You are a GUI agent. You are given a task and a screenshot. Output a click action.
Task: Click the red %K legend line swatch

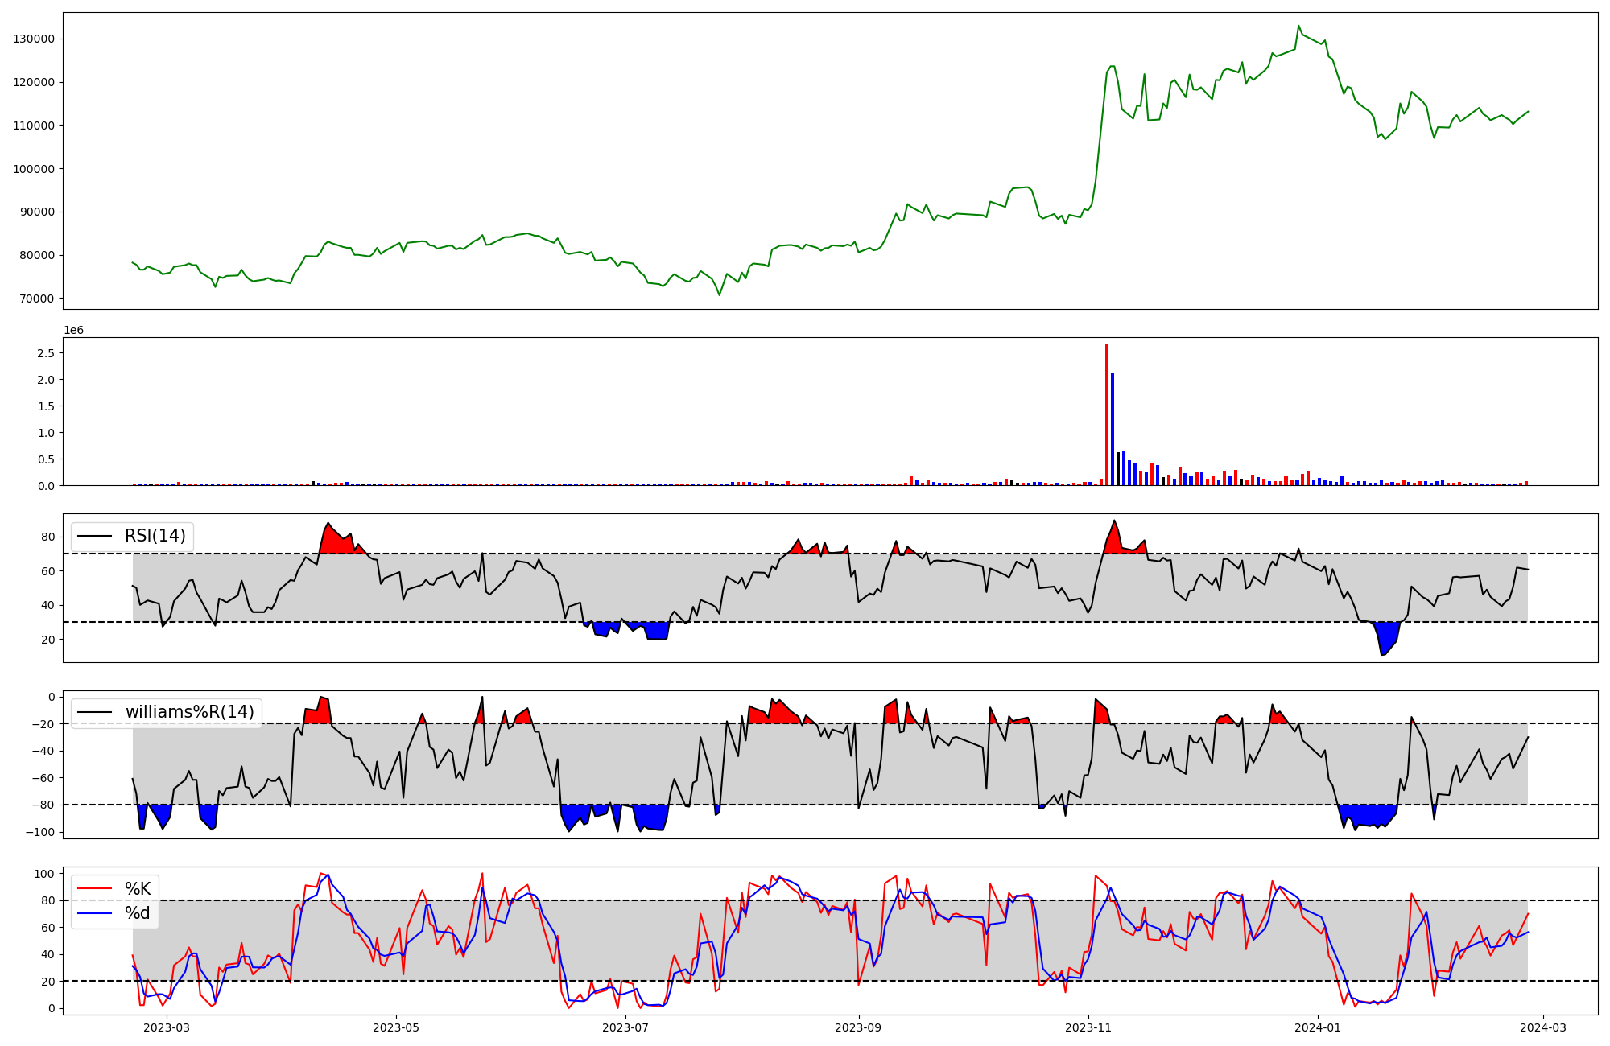(x=95, y=889)
